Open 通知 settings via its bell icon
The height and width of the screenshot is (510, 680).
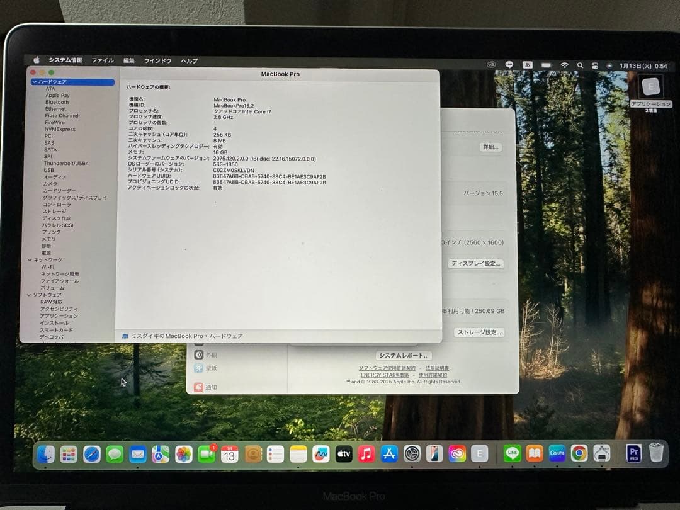[x=199, y=387]
